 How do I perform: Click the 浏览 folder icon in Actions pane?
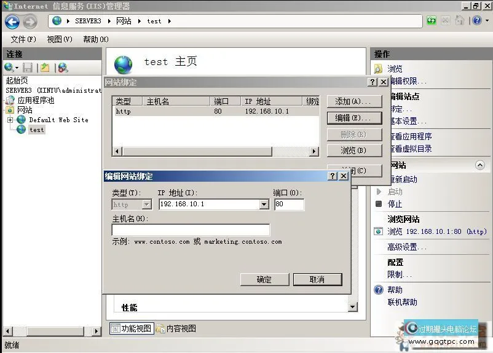click(378, 69)
